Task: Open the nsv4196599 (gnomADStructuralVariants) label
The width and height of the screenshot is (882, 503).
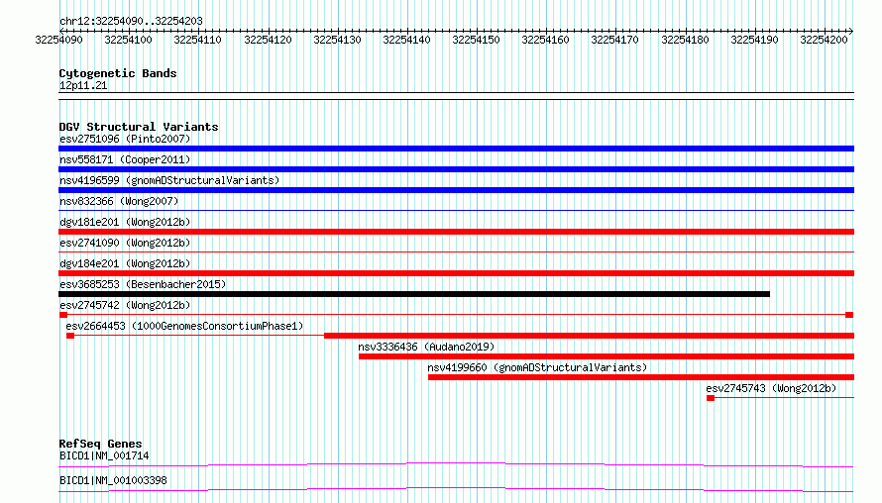Action: pos(169,180)
